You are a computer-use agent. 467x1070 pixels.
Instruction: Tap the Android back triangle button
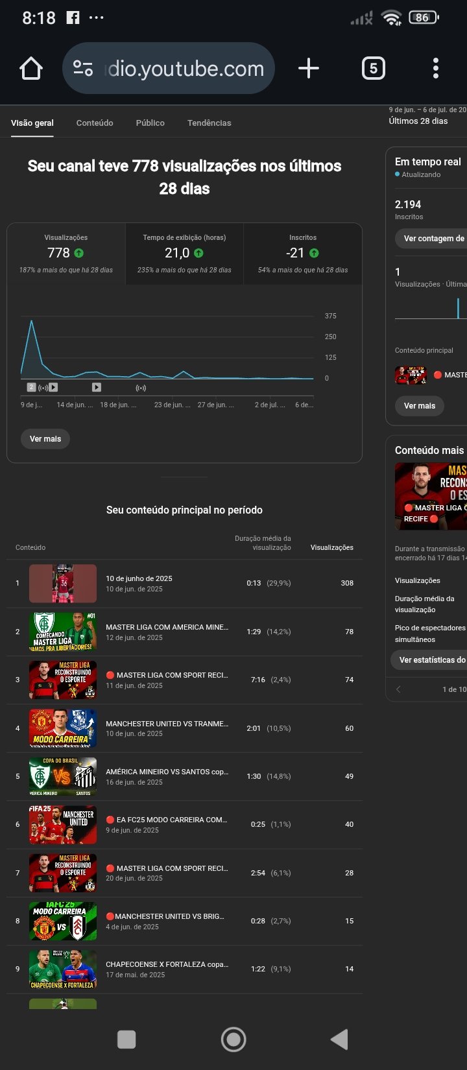click(x=339, y=1040)
